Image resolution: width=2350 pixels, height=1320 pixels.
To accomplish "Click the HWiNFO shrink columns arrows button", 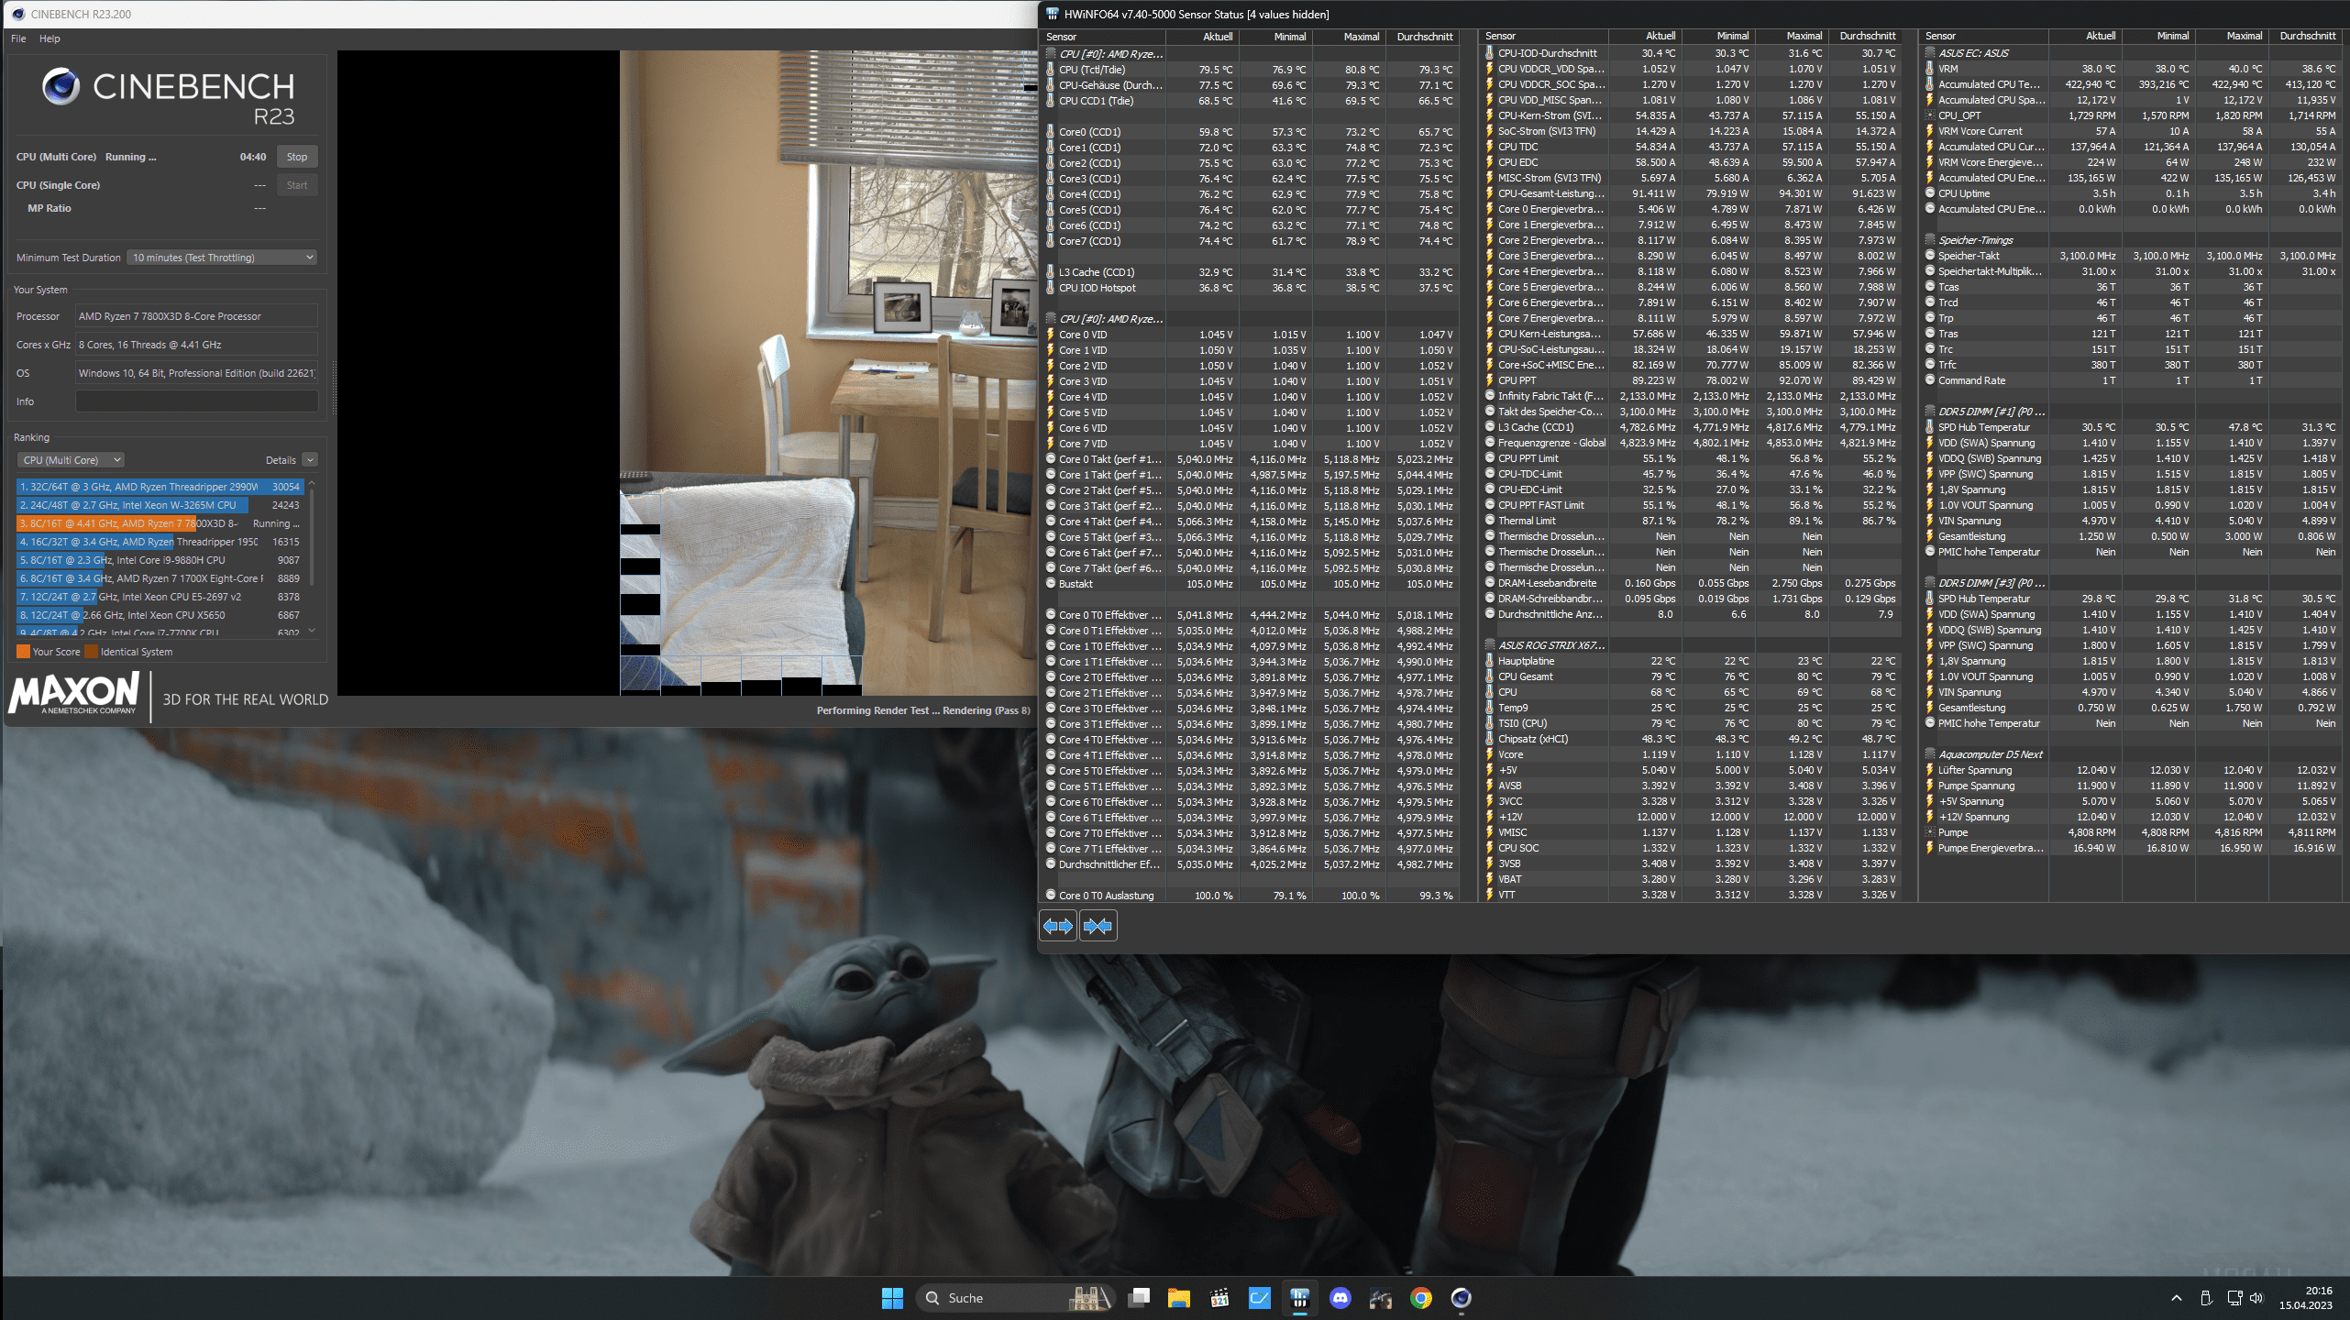I will click(x=1098, y=926).
